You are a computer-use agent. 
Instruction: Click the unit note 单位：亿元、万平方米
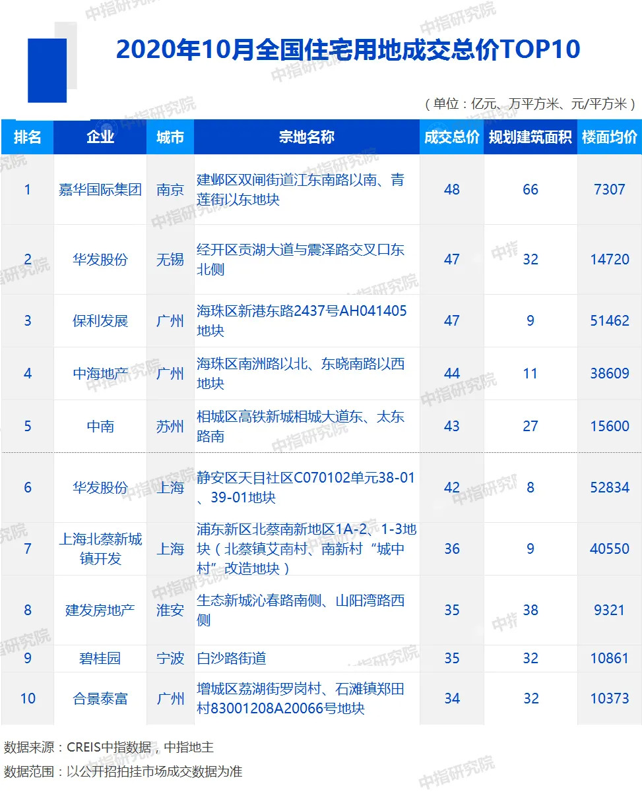529,104
